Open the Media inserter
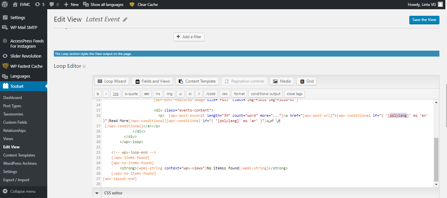This screenshot has width=447, height=198. 281,81
